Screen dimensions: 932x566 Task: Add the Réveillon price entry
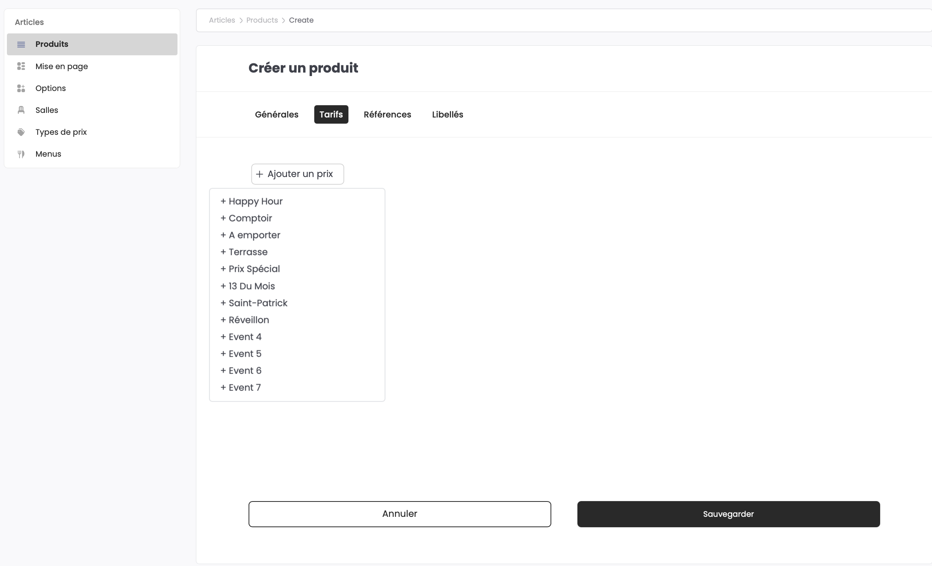(x=245, y=320)
